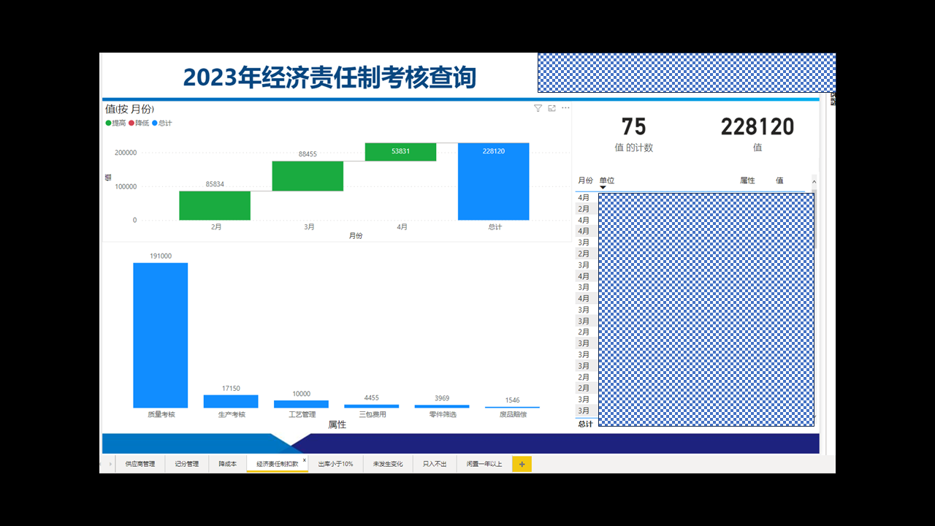
Task: Open the more options ellipsis on chart
Action: pos(565,108)
